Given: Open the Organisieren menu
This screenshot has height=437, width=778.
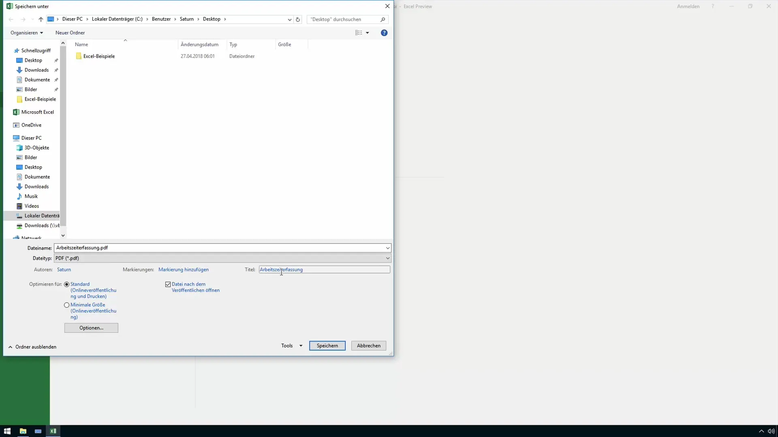Looking at the screenshot, I should pos(27,33).
